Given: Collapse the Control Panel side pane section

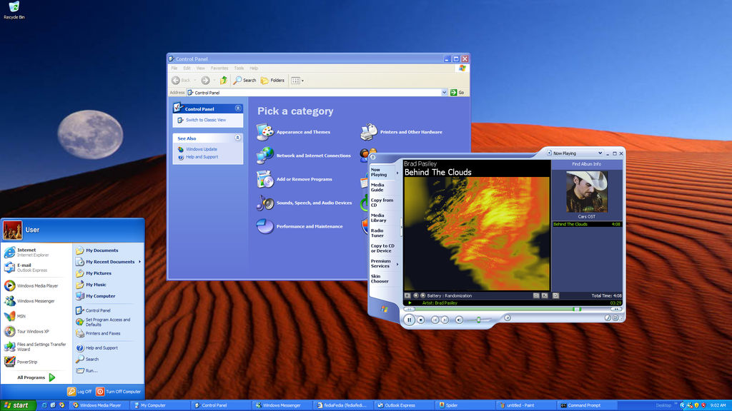Looking at the screenshot, I should [237, 108].
